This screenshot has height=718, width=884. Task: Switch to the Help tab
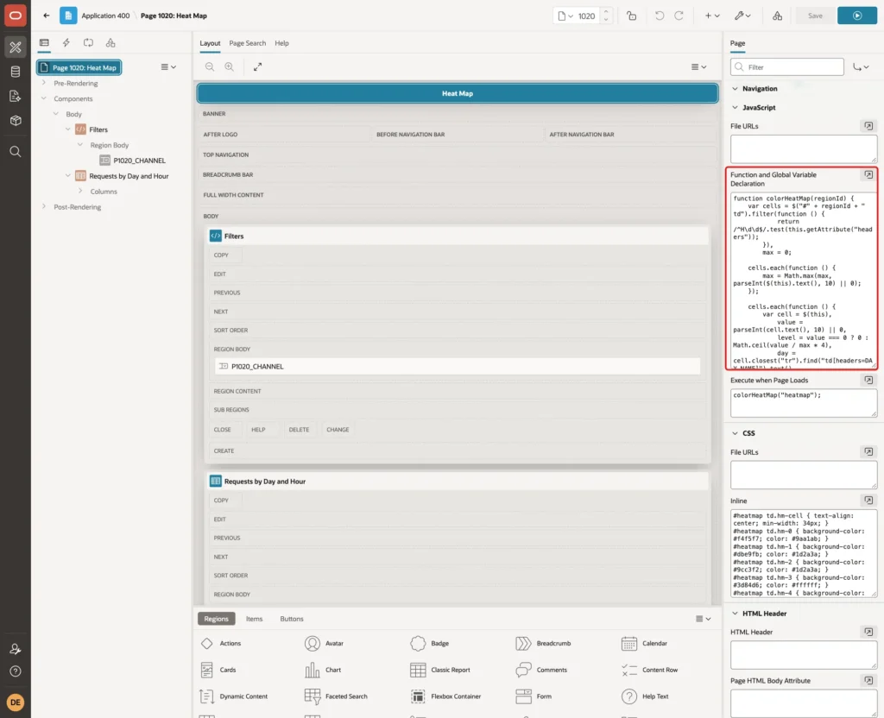click(281, 43)
